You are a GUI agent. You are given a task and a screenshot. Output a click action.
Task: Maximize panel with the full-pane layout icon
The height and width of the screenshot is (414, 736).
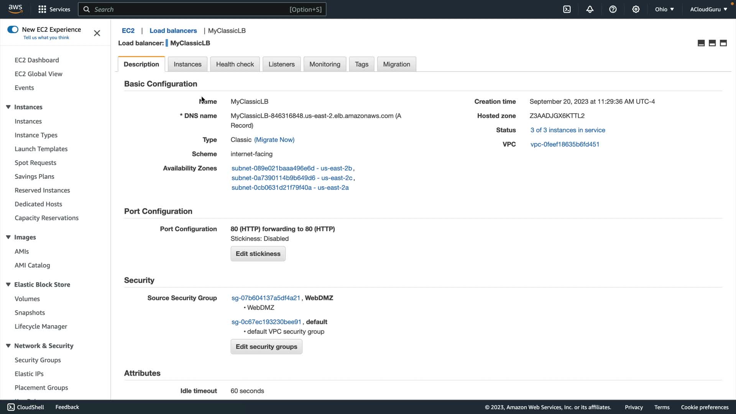click(x=723, y=43)
